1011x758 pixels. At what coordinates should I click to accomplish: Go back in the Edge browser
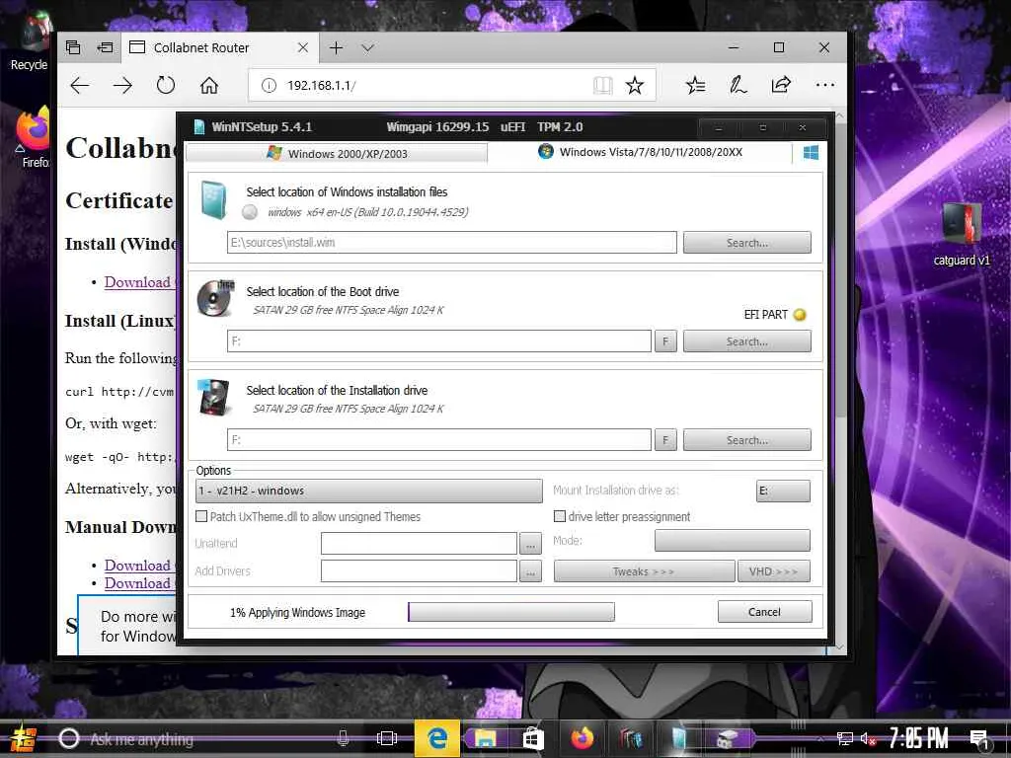80,85
